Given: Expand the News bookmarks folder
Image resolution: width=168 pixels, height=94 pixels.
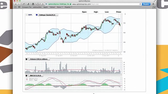Looking at the screenshot, I should [60, 7].
